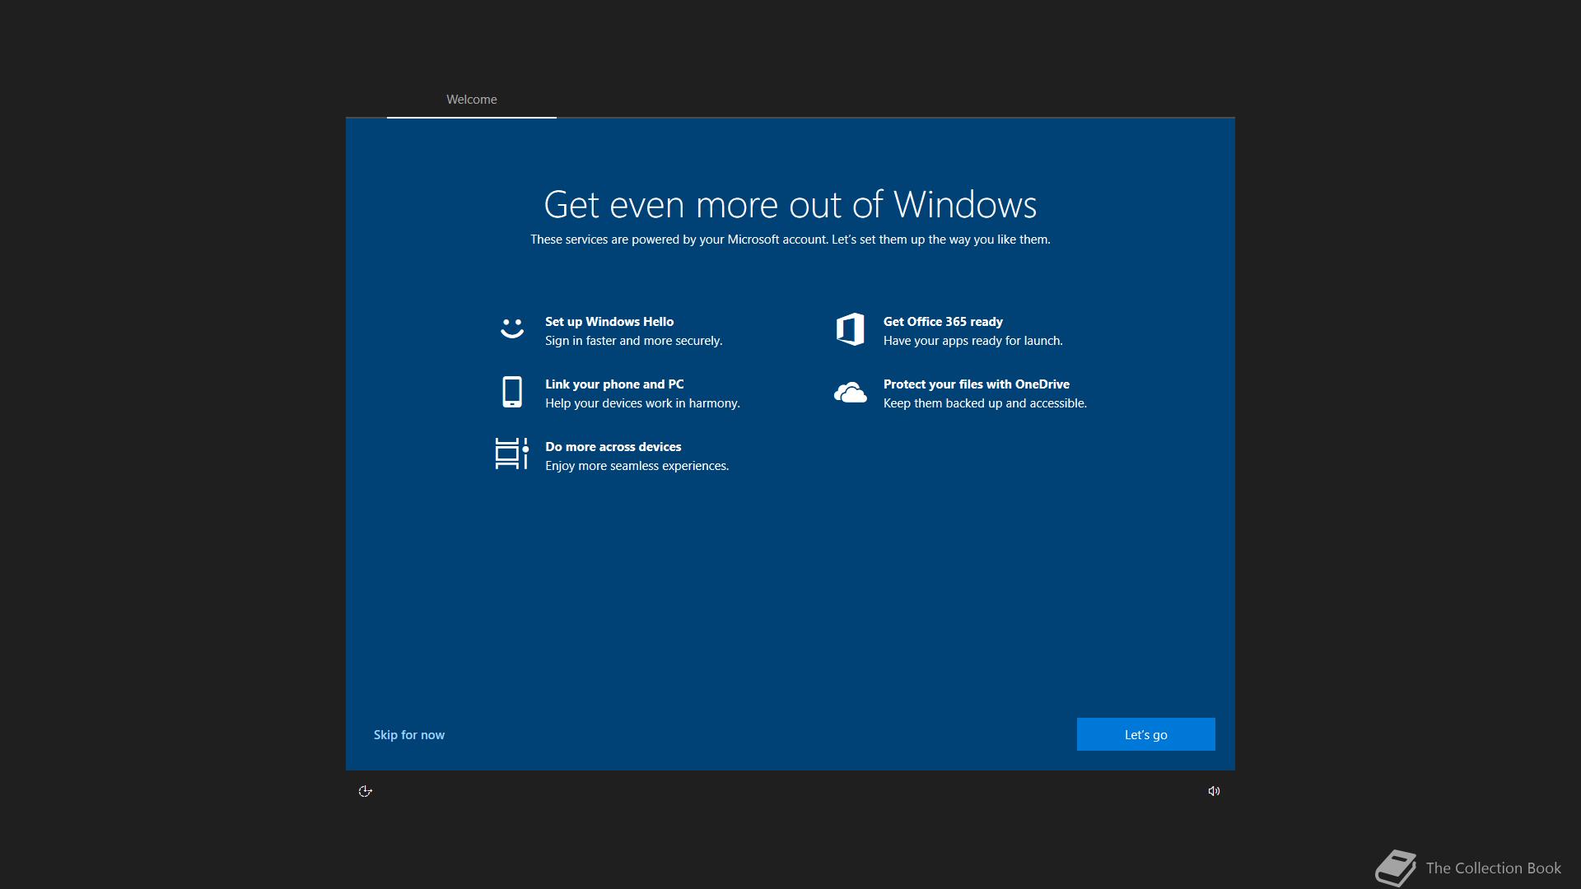Click "Sign in faster and more securely." text
Viewport: 1581px width, 889px height.
(x=633, y=341)
